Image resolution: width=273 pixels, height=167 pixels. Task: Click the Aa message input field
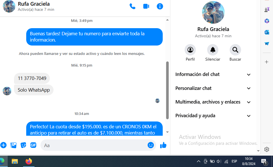pyautogui.click(x=94, y=145)
